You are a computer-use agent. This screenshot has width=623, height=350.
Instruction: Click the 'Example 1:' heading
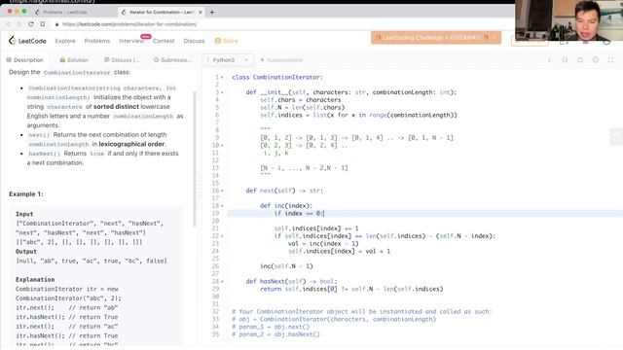coord(26,194)
